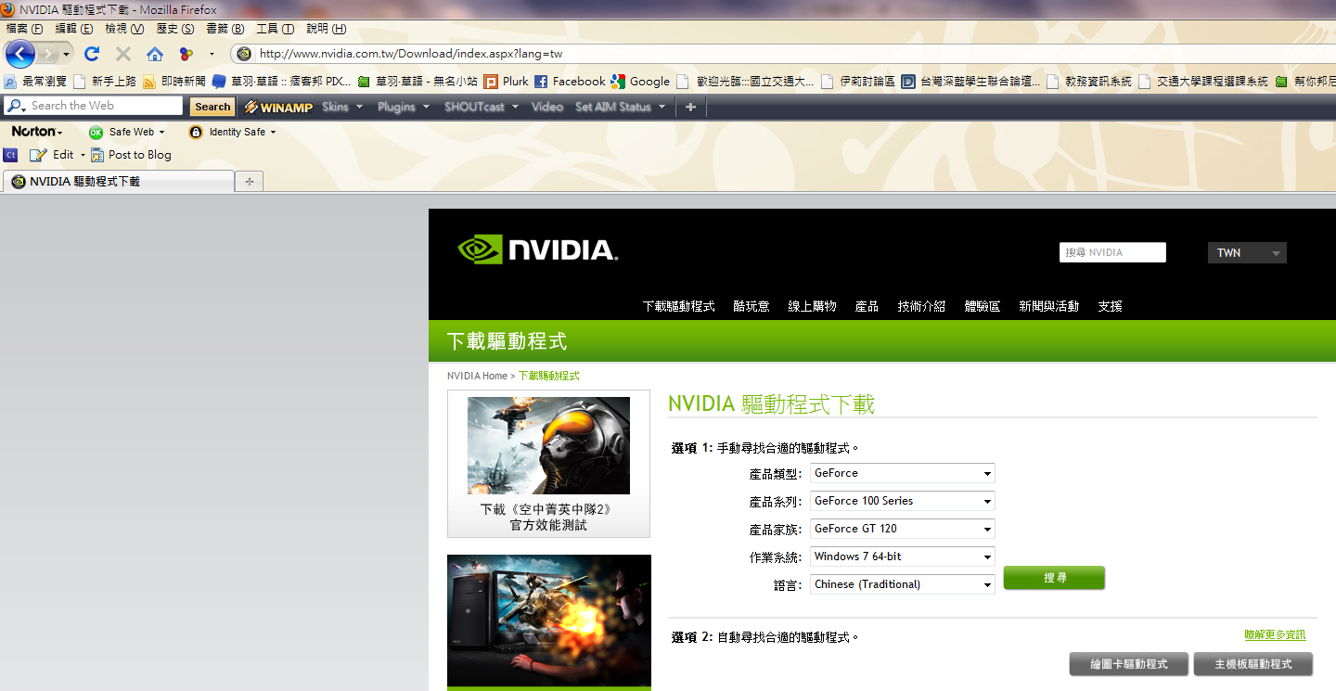Click the NVIDIA site icon in address bar

click(244, 54)
